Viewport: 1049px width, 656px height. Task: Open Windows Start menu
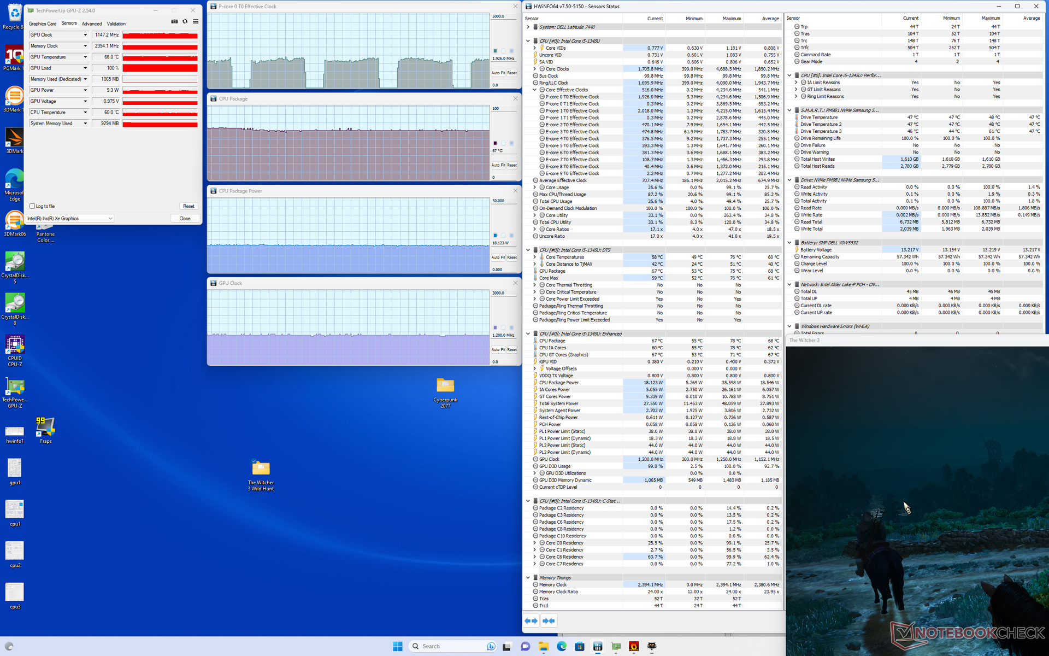[x=397, y=646]
